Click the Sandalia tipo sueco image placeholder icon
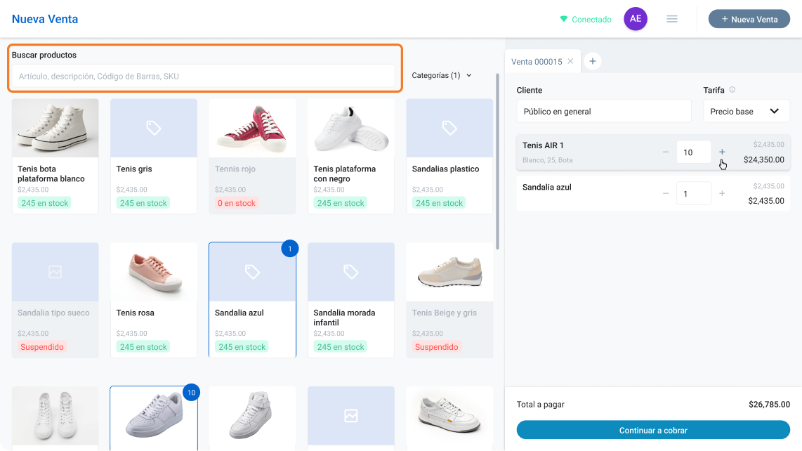Screen dimensions: 802x451 (55, 272)
